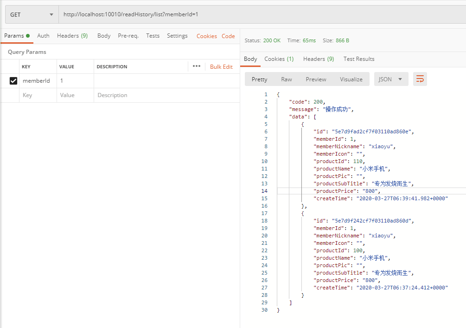
Task: Open the Pre-req. tab
Action: tap(128, 36)
